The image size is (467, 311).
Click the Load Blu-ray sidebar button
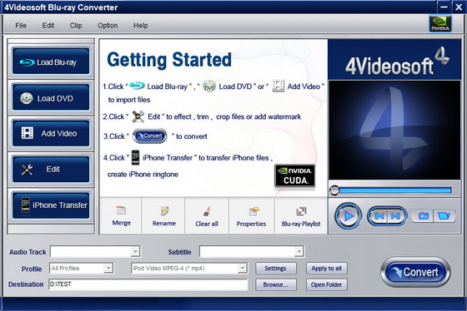coord(51,62)
